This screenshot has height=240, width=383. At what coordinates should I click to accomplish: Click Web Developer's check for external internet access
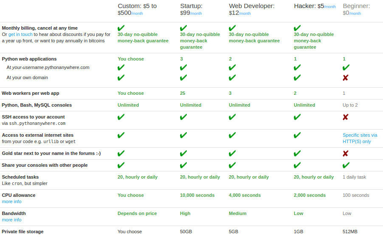232,135
